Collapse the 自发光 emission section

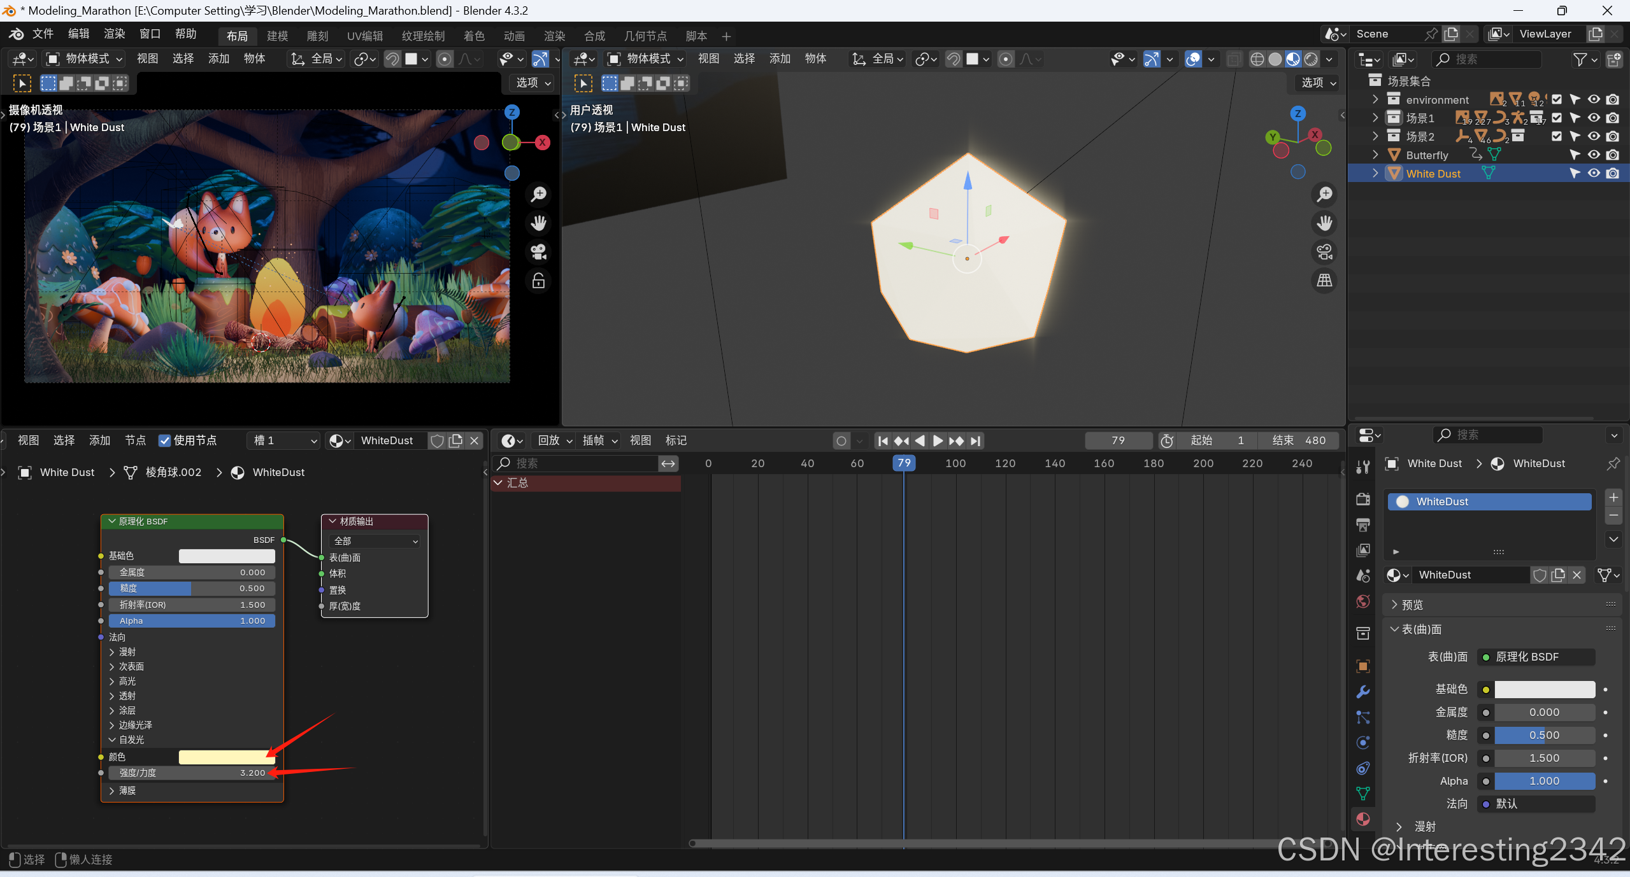tap(112, 740)
